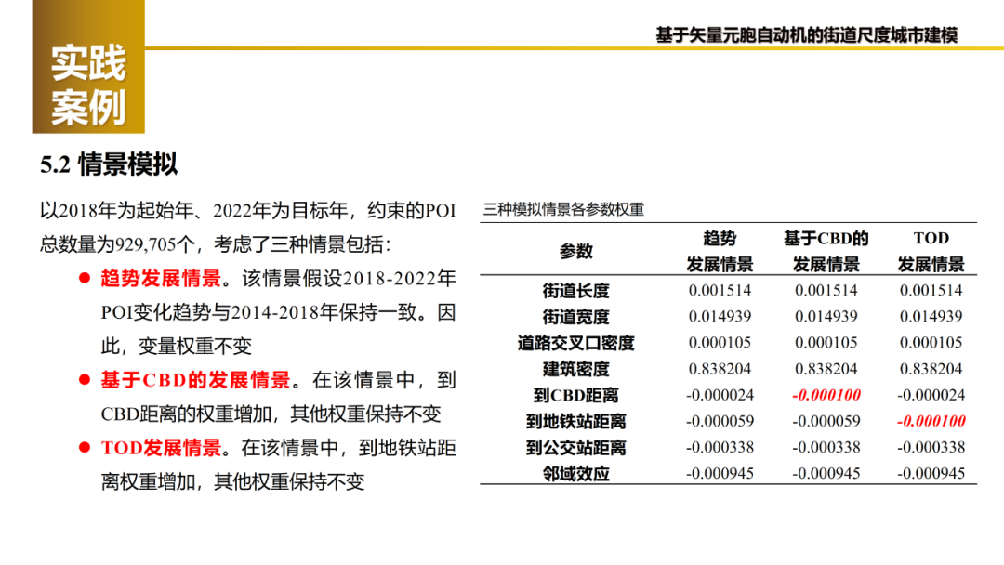This screenshot has height=565, width=1004.
Task: Select the line 'CBD距离的权重增加,其他权重保持不变'
Action: click(x=271, y=414)
